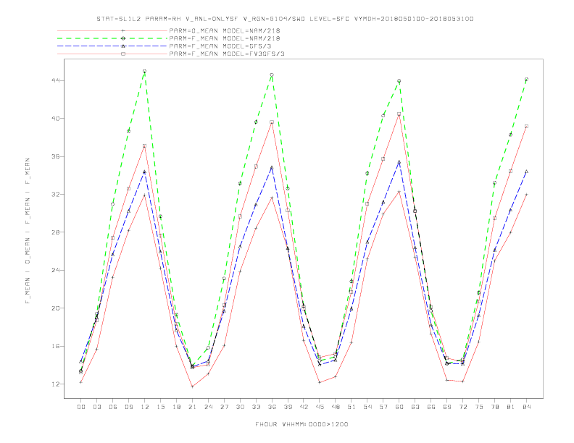
Task: Click the x-axis label FHOUR VHHMM:0000>1200
Action: click(x=301, y=424)
